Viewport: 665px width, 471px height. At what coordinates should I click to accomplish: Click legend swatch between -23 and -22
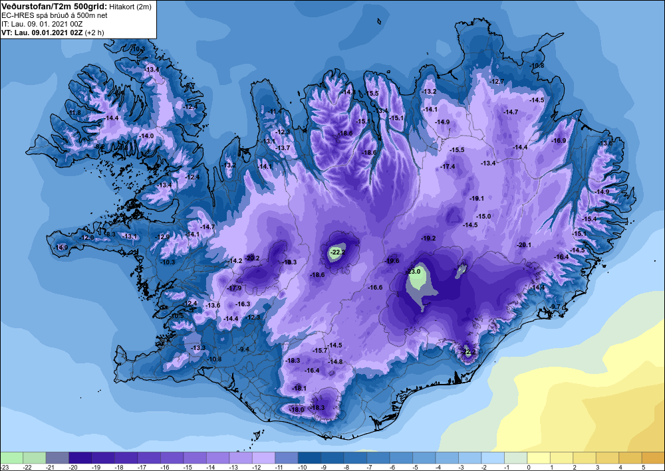point(11,458)
